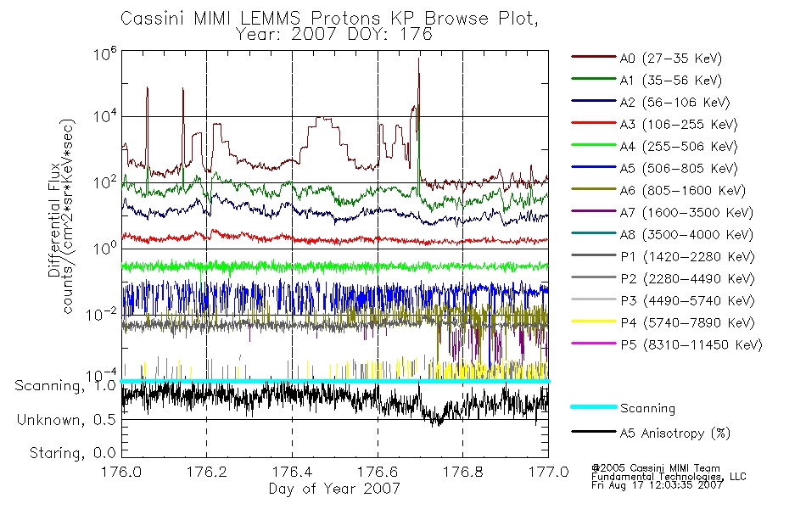
Task: Click the Scanning, 1.0 axis label
Action: pyautogui.click(x=65, y=386)
